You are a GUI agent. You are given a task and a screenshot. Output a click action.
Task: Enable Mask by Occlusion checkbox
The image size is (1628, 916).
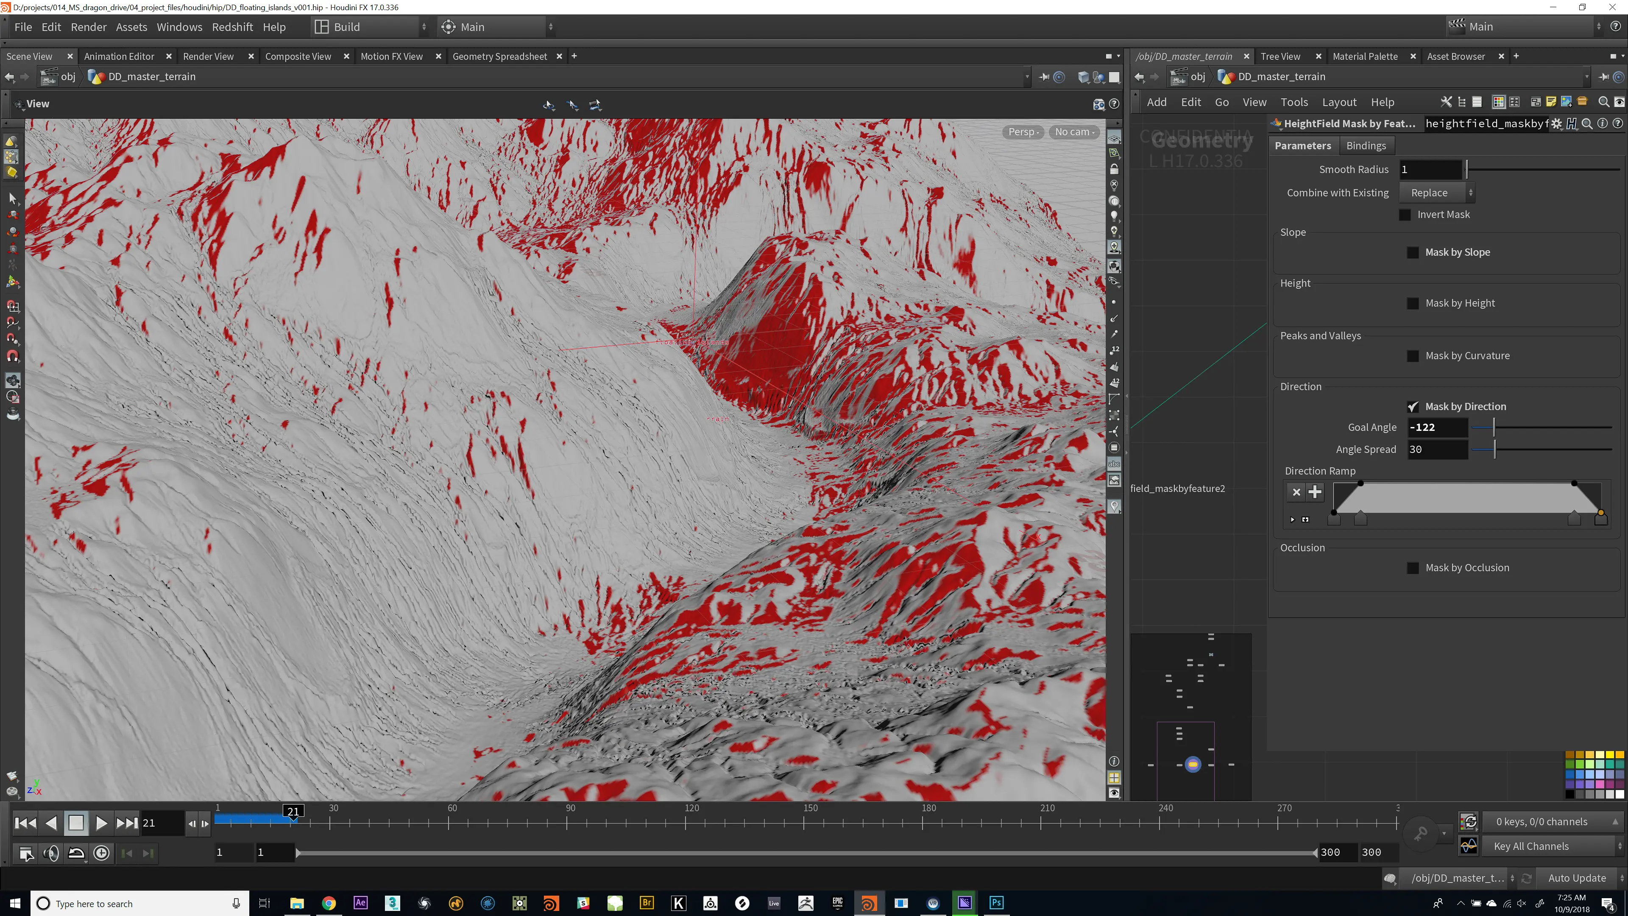[1413, 568]
